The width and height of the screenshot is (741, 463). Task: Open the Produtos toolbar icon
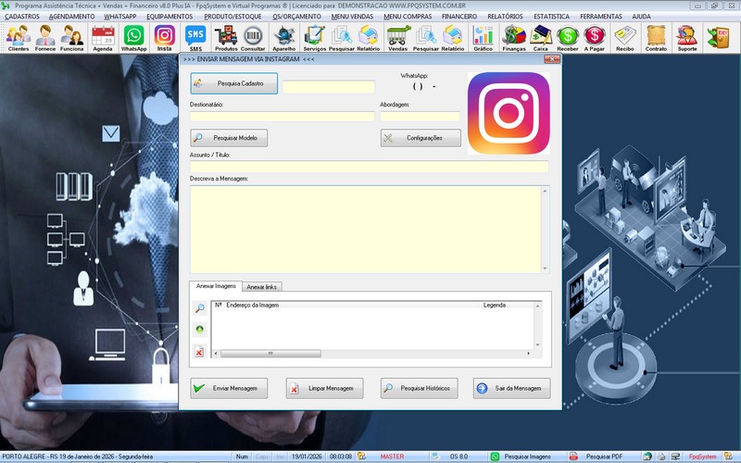pyautogui.click(x=226, y=37)
